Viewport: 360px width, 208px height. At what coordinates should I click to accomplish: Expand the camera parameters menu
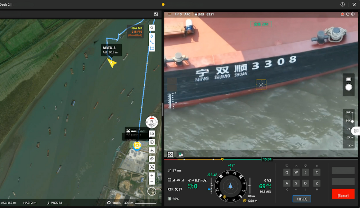169,14
